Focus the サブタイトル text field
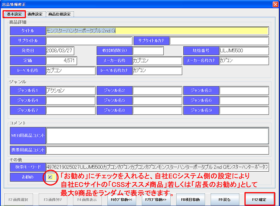The image size is (280, 206). [x=89, y=41]
